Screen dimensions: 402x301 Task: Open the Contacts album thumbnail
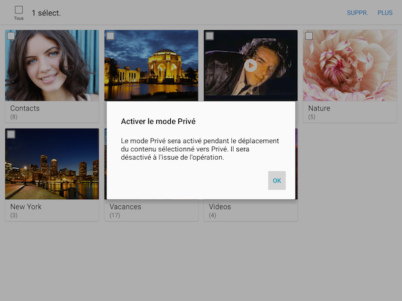pyautogui.click(x=52, y=66)
